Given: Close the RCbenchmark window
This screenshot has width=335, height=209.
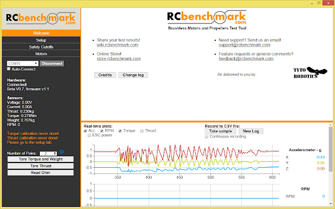Looking at the screenshot, I should pyautogui.click(x=328, y=3).
